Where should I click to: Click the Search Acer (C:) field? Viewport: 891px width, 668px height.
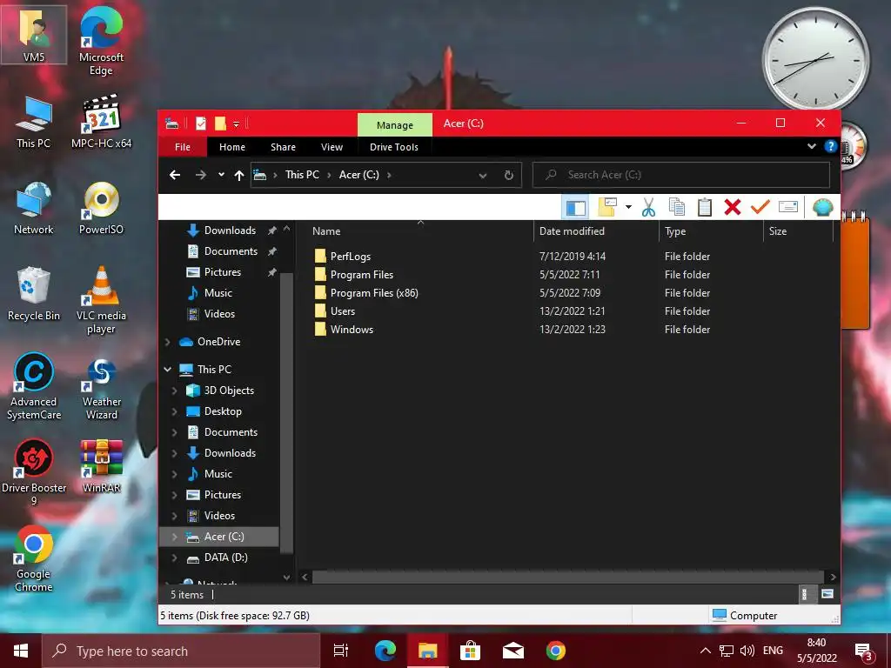(680, 175)
